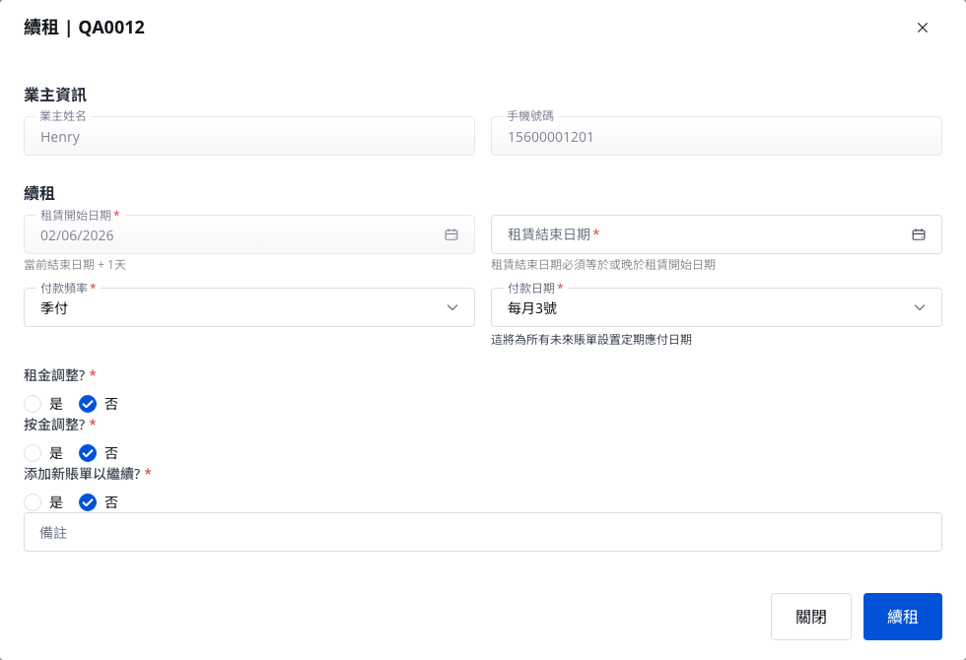This screenshot has height=660, width=966.
Task: Click the hint text 當前結束日期 + 1天
Action: click(75, 265)
